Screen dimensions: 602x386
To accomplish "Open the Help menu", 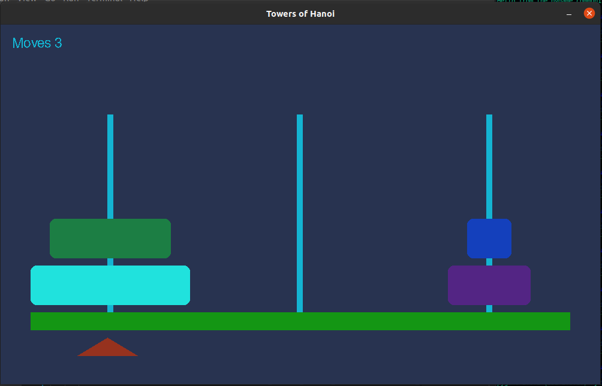I will (139, 1).
